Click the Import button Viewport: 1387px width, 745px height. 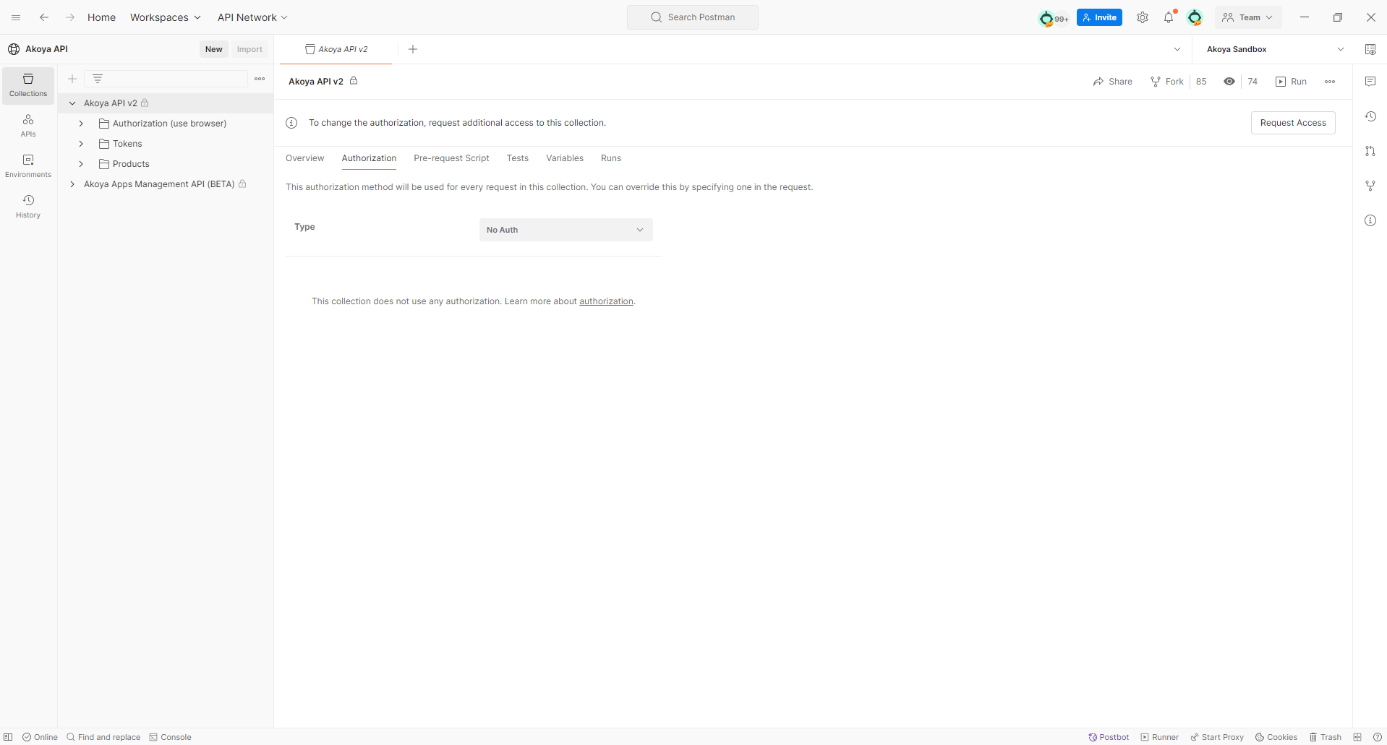[x=249, y=49]
